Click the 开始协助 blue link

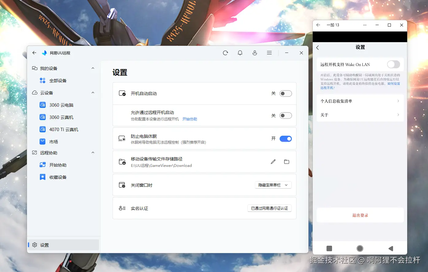(x=190, y=119)
